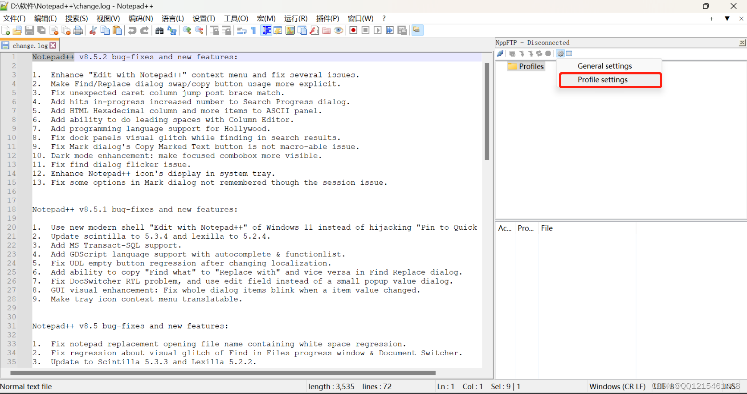Screen dimensions: 747x394
Task: Close the NppFTP panel
Action: point(742,43)
